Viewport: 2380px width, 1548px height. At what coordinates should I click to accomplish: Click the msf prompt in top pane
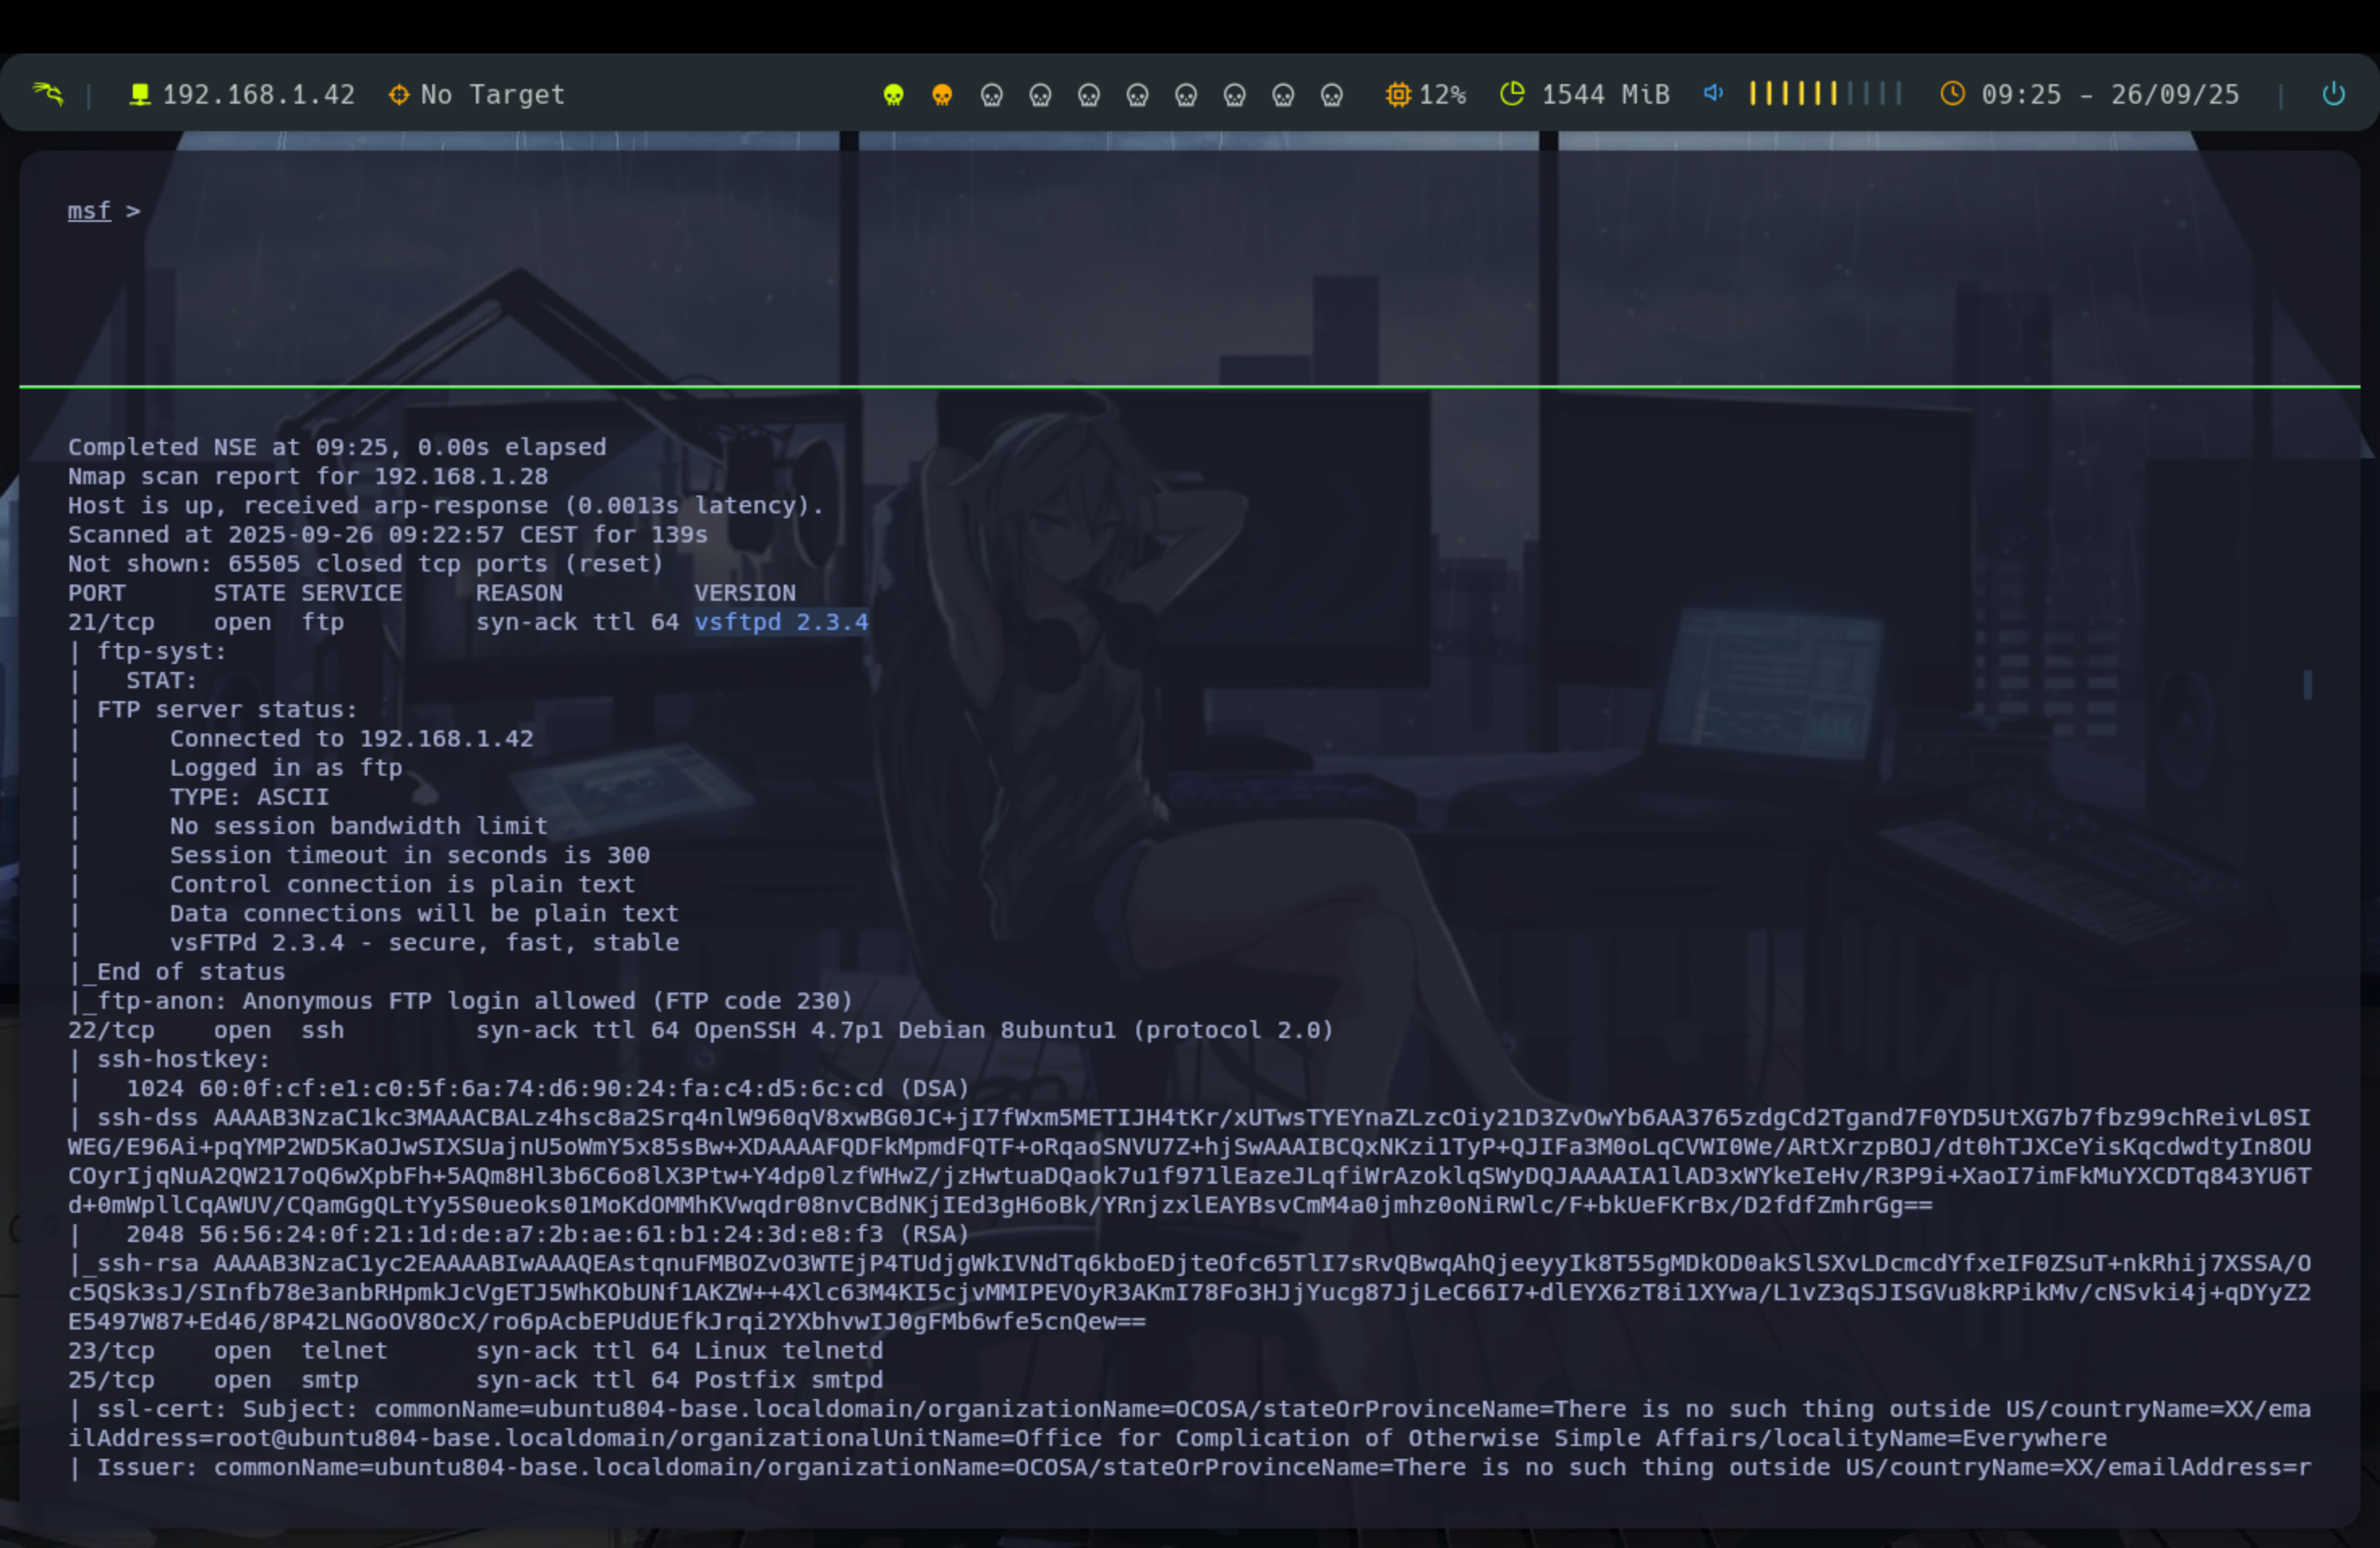coord(89,211)
